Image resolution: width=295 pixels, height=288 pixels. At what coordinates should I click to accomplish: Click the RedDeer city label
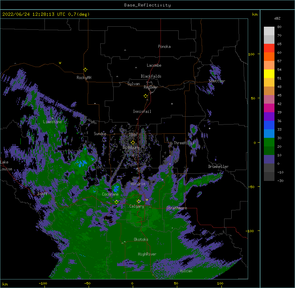click(x=151, y=87)
